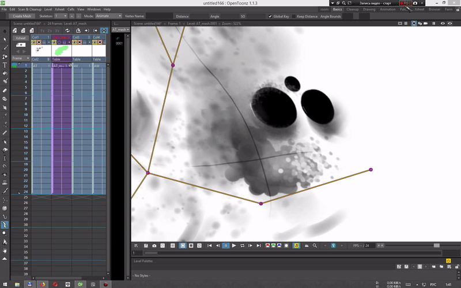Jump to the first frame
The width and height of the screenshot is (461, 288).
(209, 246)
